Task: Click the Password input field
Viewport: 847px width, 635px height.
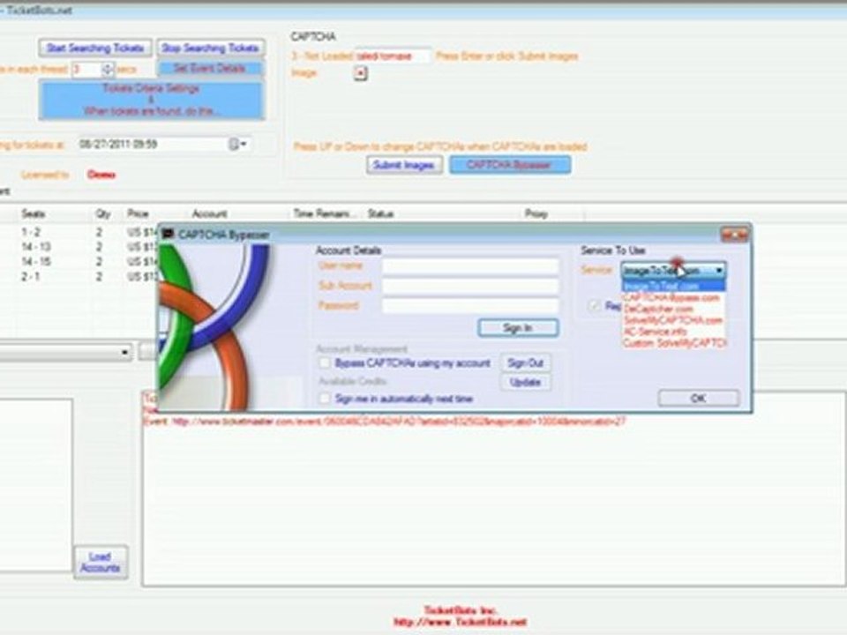Action: coord(470,306)
